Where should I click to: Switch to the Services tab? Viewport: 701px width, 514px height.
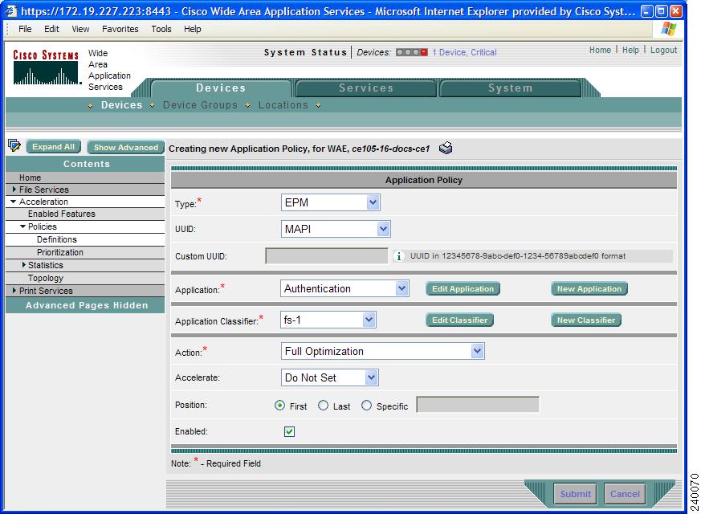pyautogui.click(x=365, y=88)
